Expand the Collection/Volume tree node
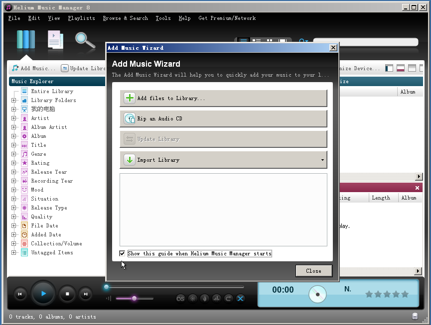This screenshot has width=431, height=325. (13, 243)
